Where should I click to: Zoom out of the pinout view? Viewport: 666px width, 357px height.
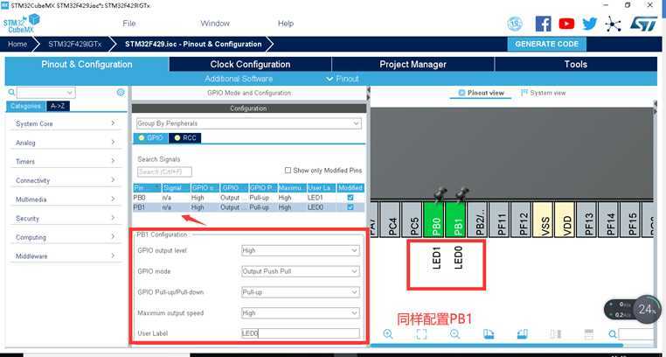[454, 334]
